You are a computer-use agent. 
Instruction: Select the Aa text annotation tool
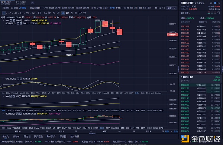pyautogui.click(x=45, y=13)
